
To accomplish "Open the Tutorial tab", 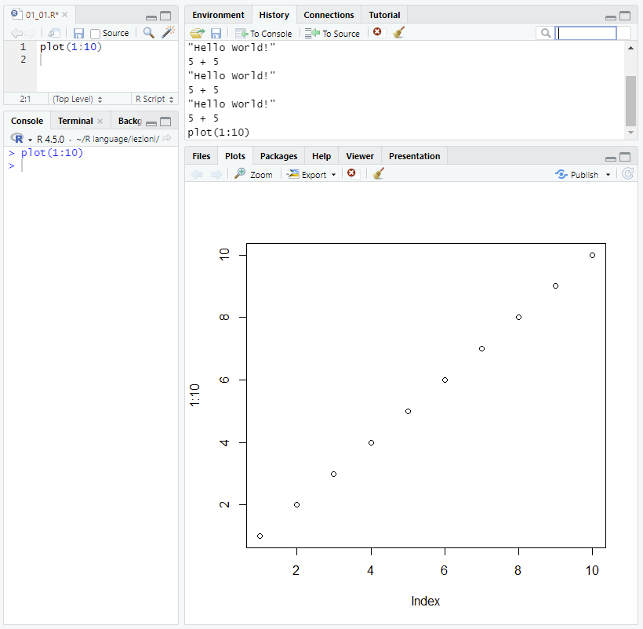I will point(384,15).
